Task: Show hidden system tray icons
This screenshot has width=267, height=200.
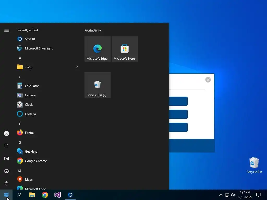Action: coord(221,195)
